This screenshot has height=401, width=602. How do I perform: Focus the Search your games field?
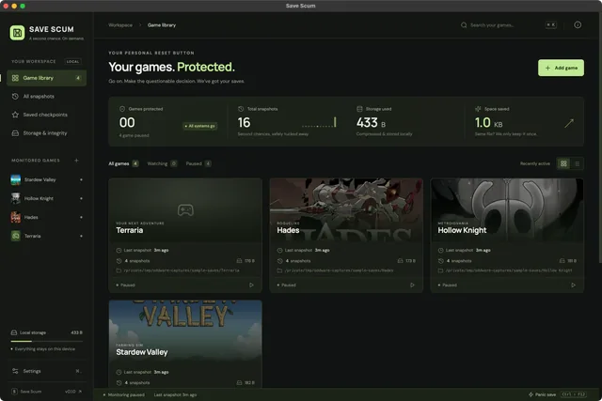tap(508, 25)
